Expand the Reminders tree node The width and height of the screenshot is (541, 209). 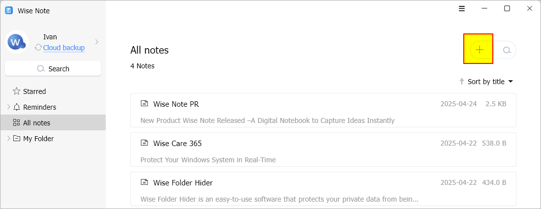(9, 107)
